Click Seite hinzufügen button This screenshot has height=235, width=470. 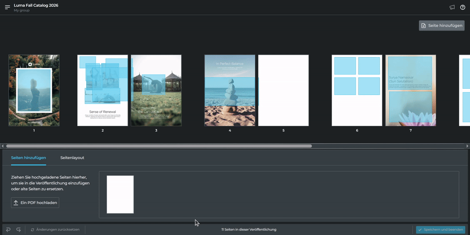(442, 26)
